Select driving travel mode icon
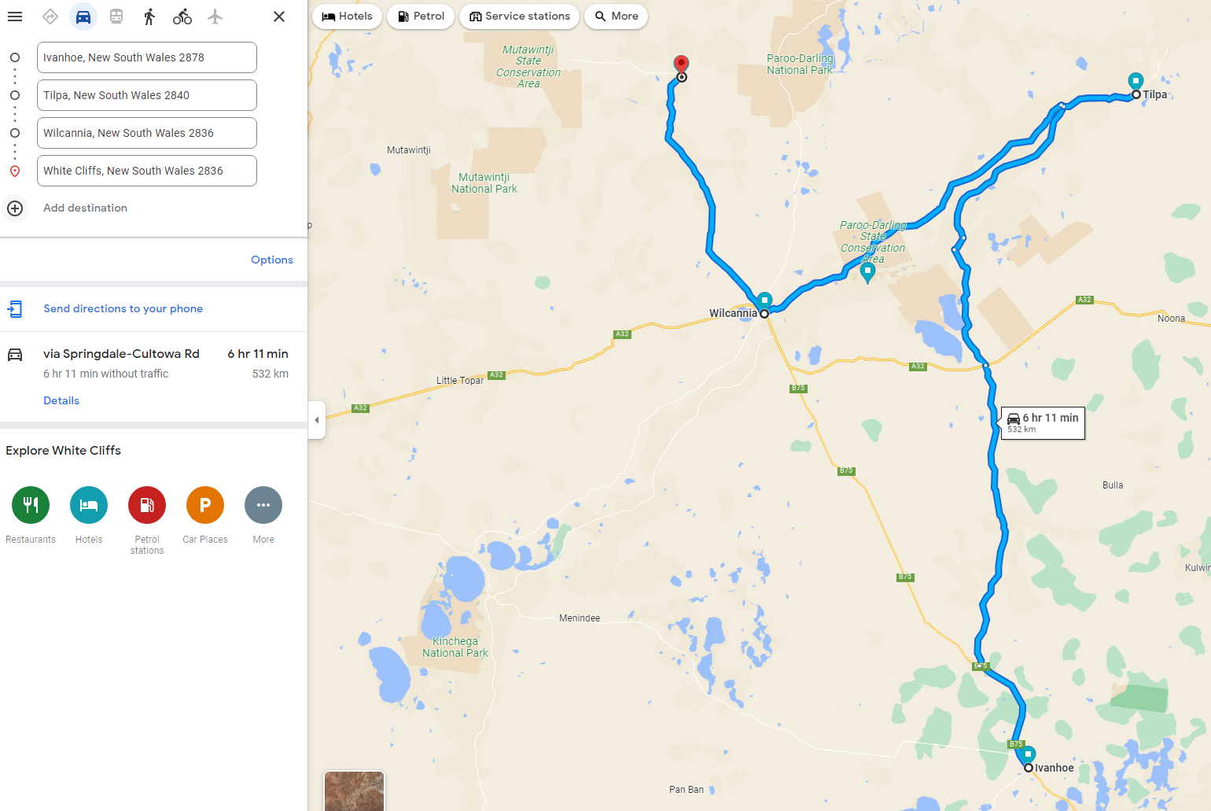Viewport: 1211px width, 811px height. point(83,17)
